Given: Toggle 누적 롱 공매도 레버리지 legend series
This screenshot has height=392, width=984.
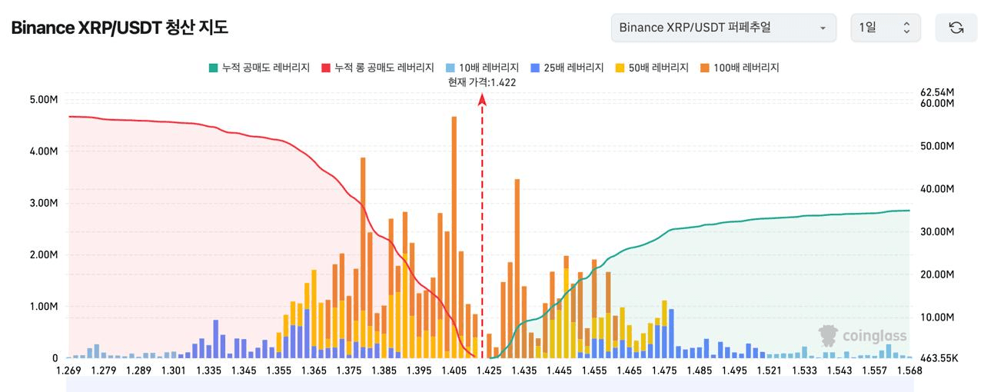Looking at the screenshot, I should [377, 68].
